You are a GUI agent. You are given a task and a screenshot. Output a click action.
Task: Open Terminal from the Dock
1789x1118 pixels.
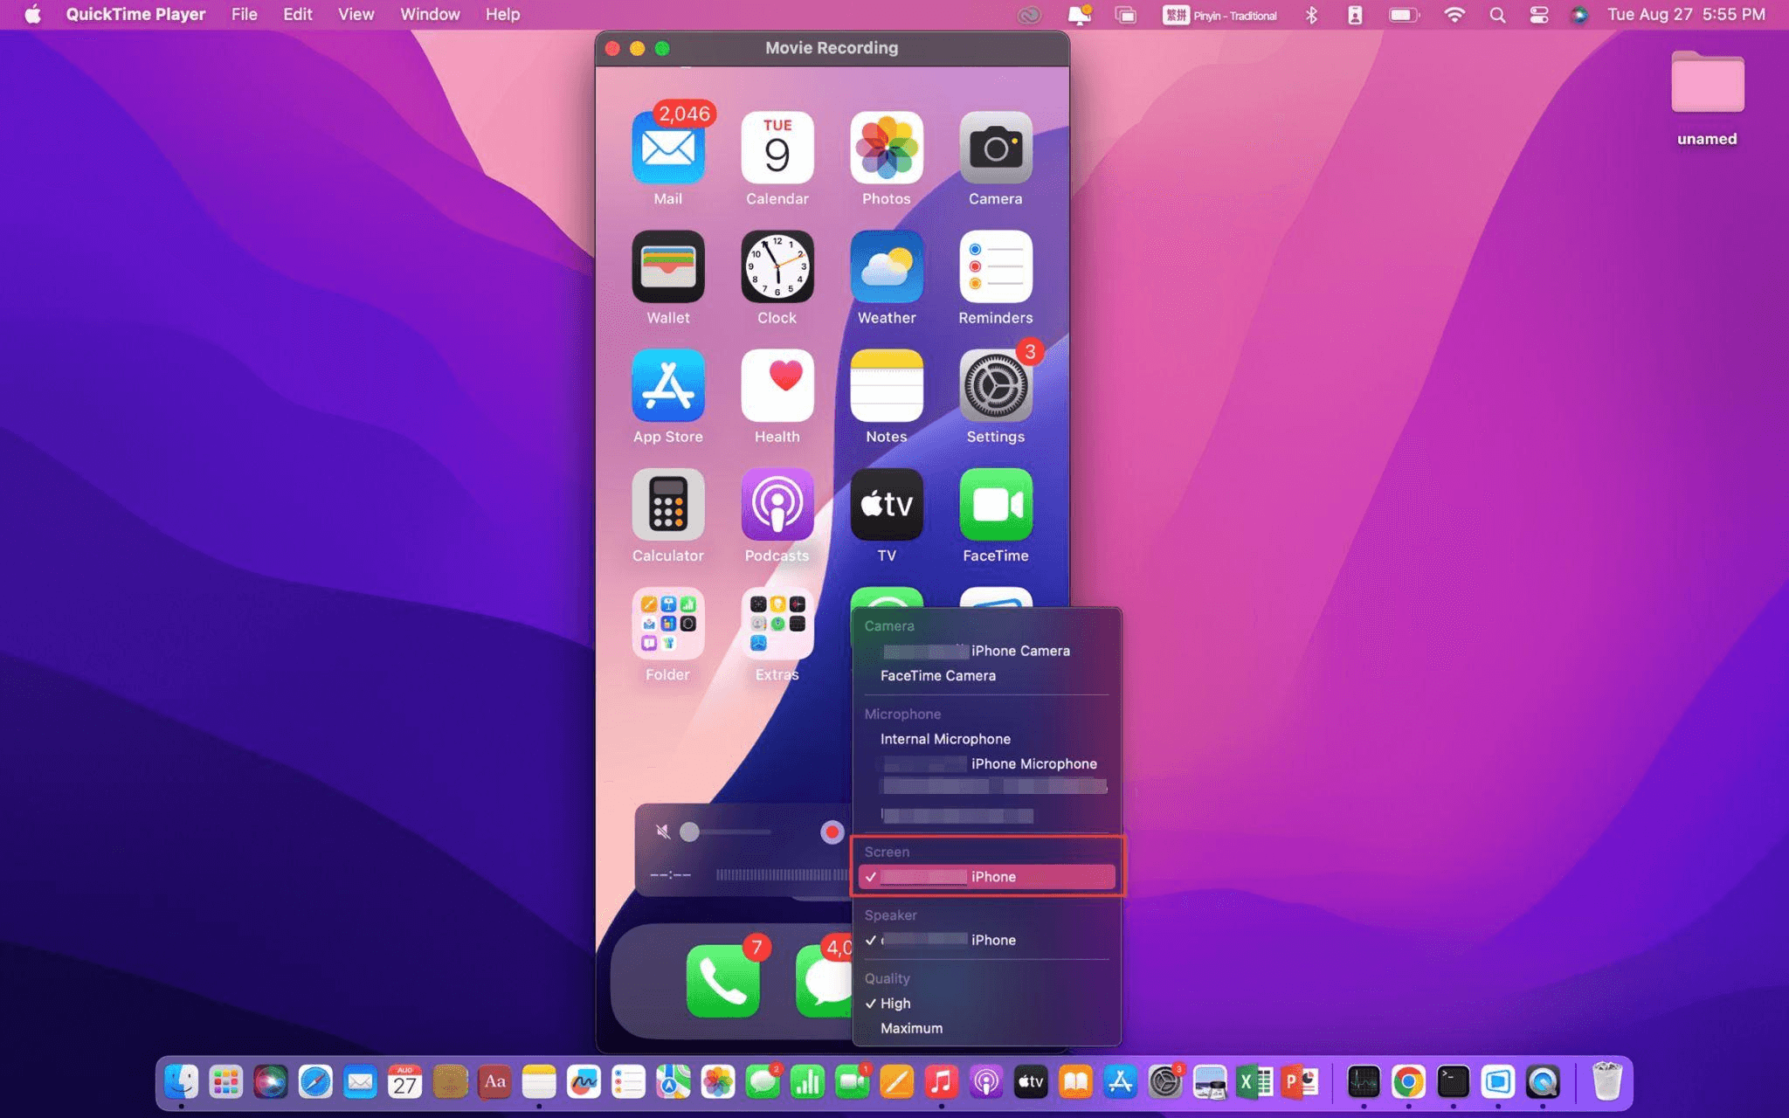coord(1453,1082)
